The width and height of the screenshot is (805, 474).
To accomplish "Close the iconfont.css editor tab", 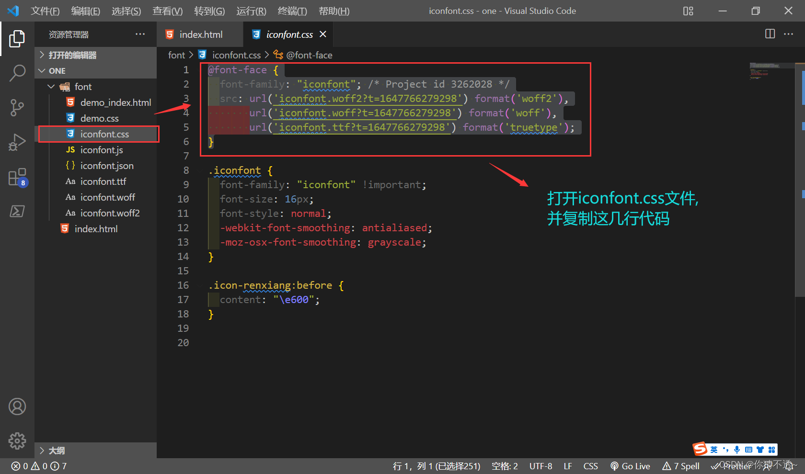I will click(x=323, y=34).
